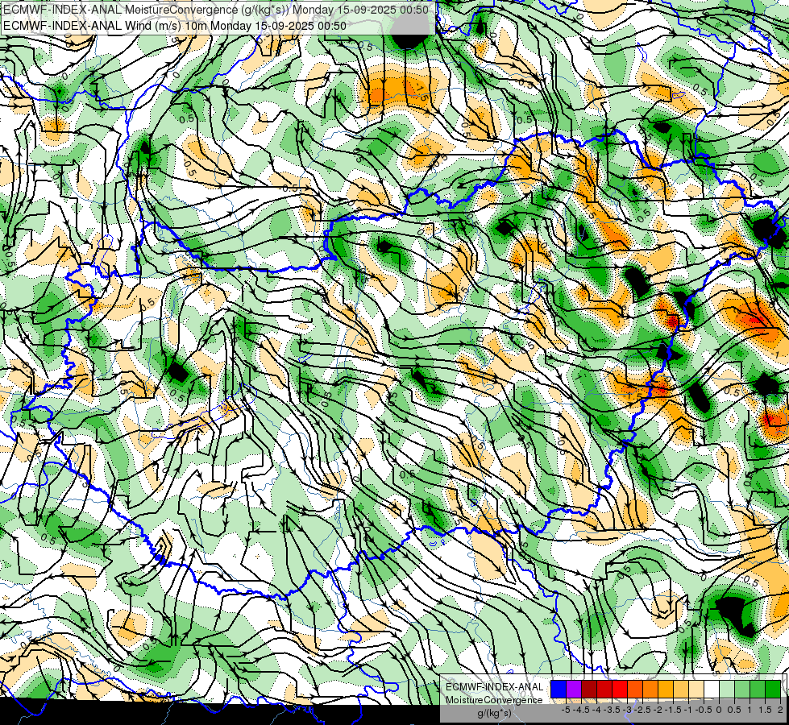This screenshot has height=725, width=789.
Task: Select legend swatch between -1.5 and -1 ticks
Action: pos(681,689)
